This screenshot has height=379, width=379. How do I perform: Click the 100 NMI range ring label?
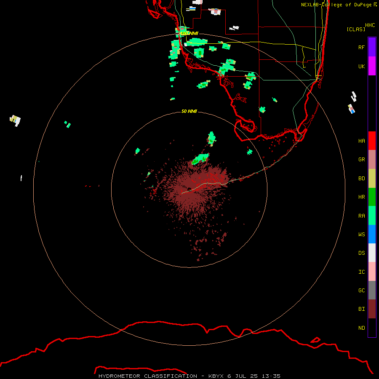click(189, 33)
